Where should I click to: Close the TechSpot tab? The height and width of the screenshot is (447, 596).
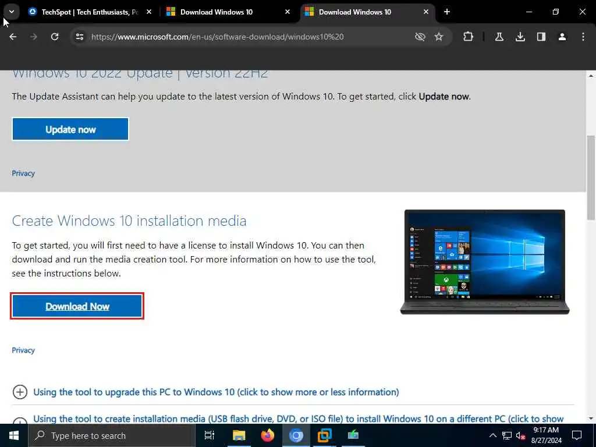(x=149, y=12)
